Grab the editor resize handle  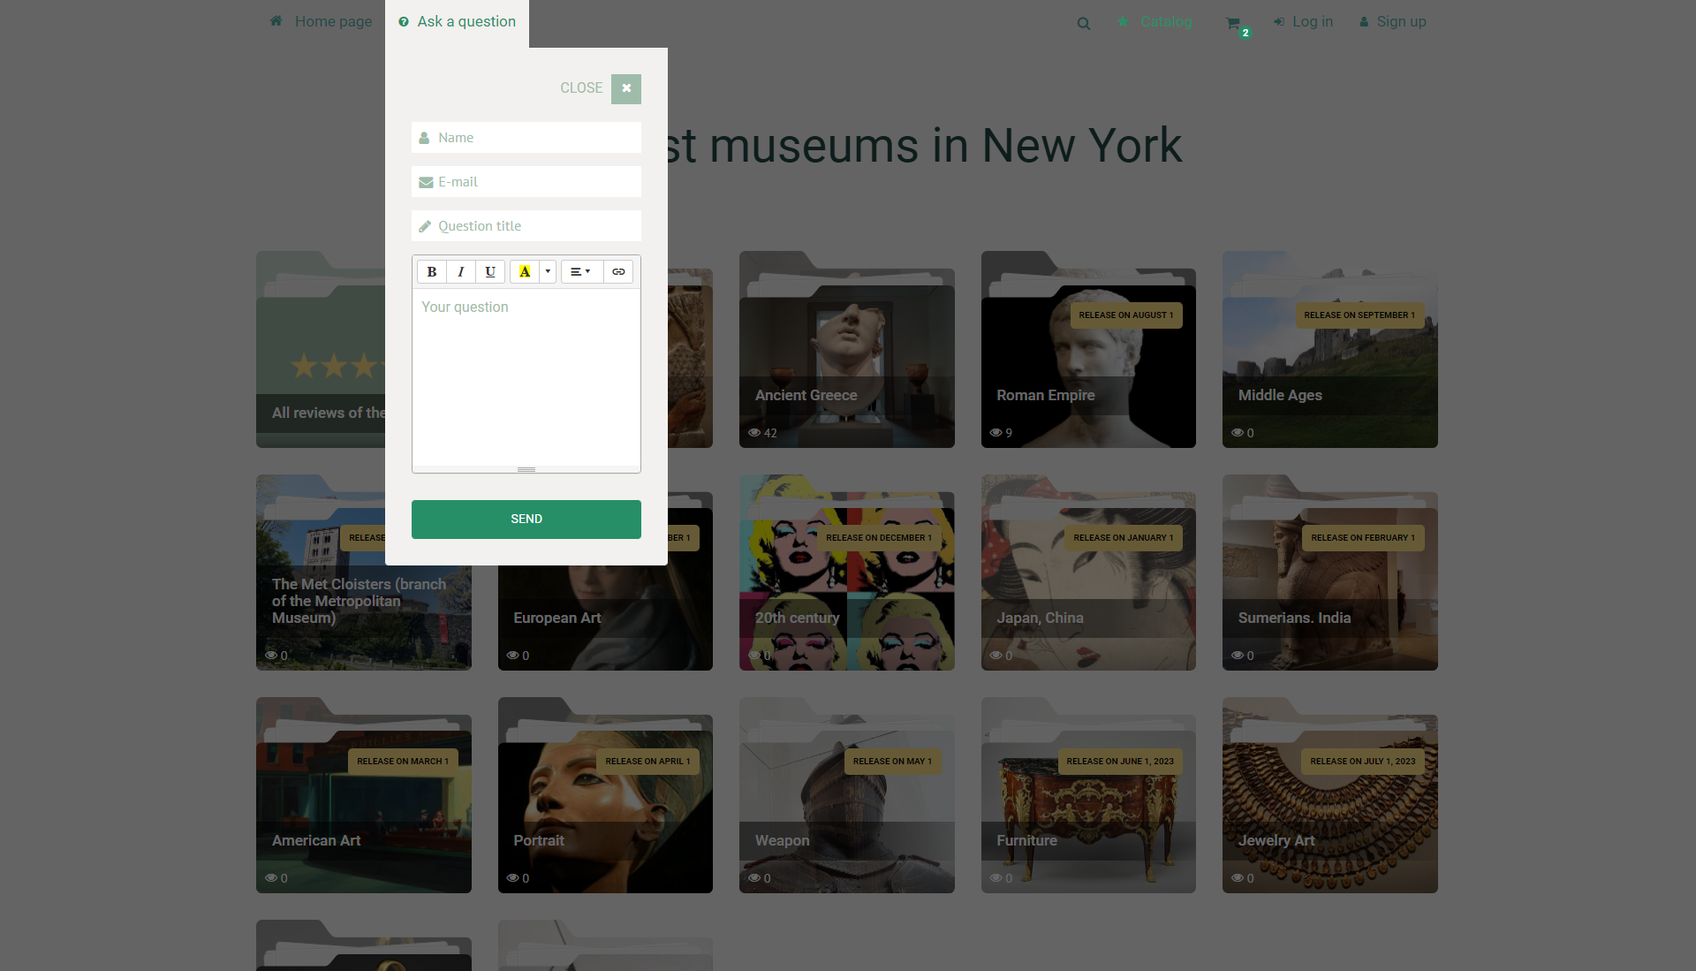coord(526,469)
